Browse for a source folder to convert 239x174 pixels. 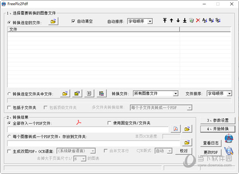[65, 93]
